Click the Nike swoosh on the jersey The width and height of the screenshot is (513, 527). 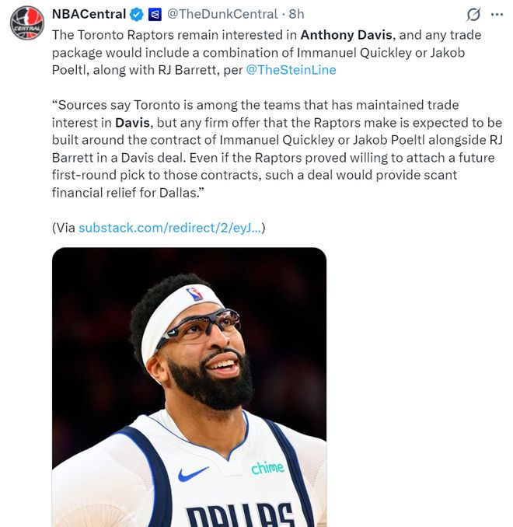194,473
